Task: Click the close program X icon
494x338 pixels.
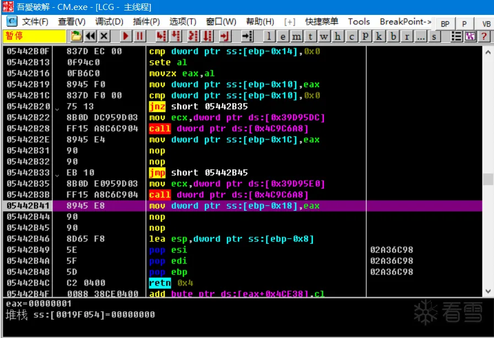Action: 104,36
